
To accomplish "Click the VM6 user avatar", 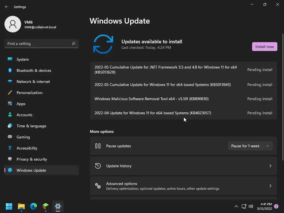I will pyautogui.click(x=13, y=24).
